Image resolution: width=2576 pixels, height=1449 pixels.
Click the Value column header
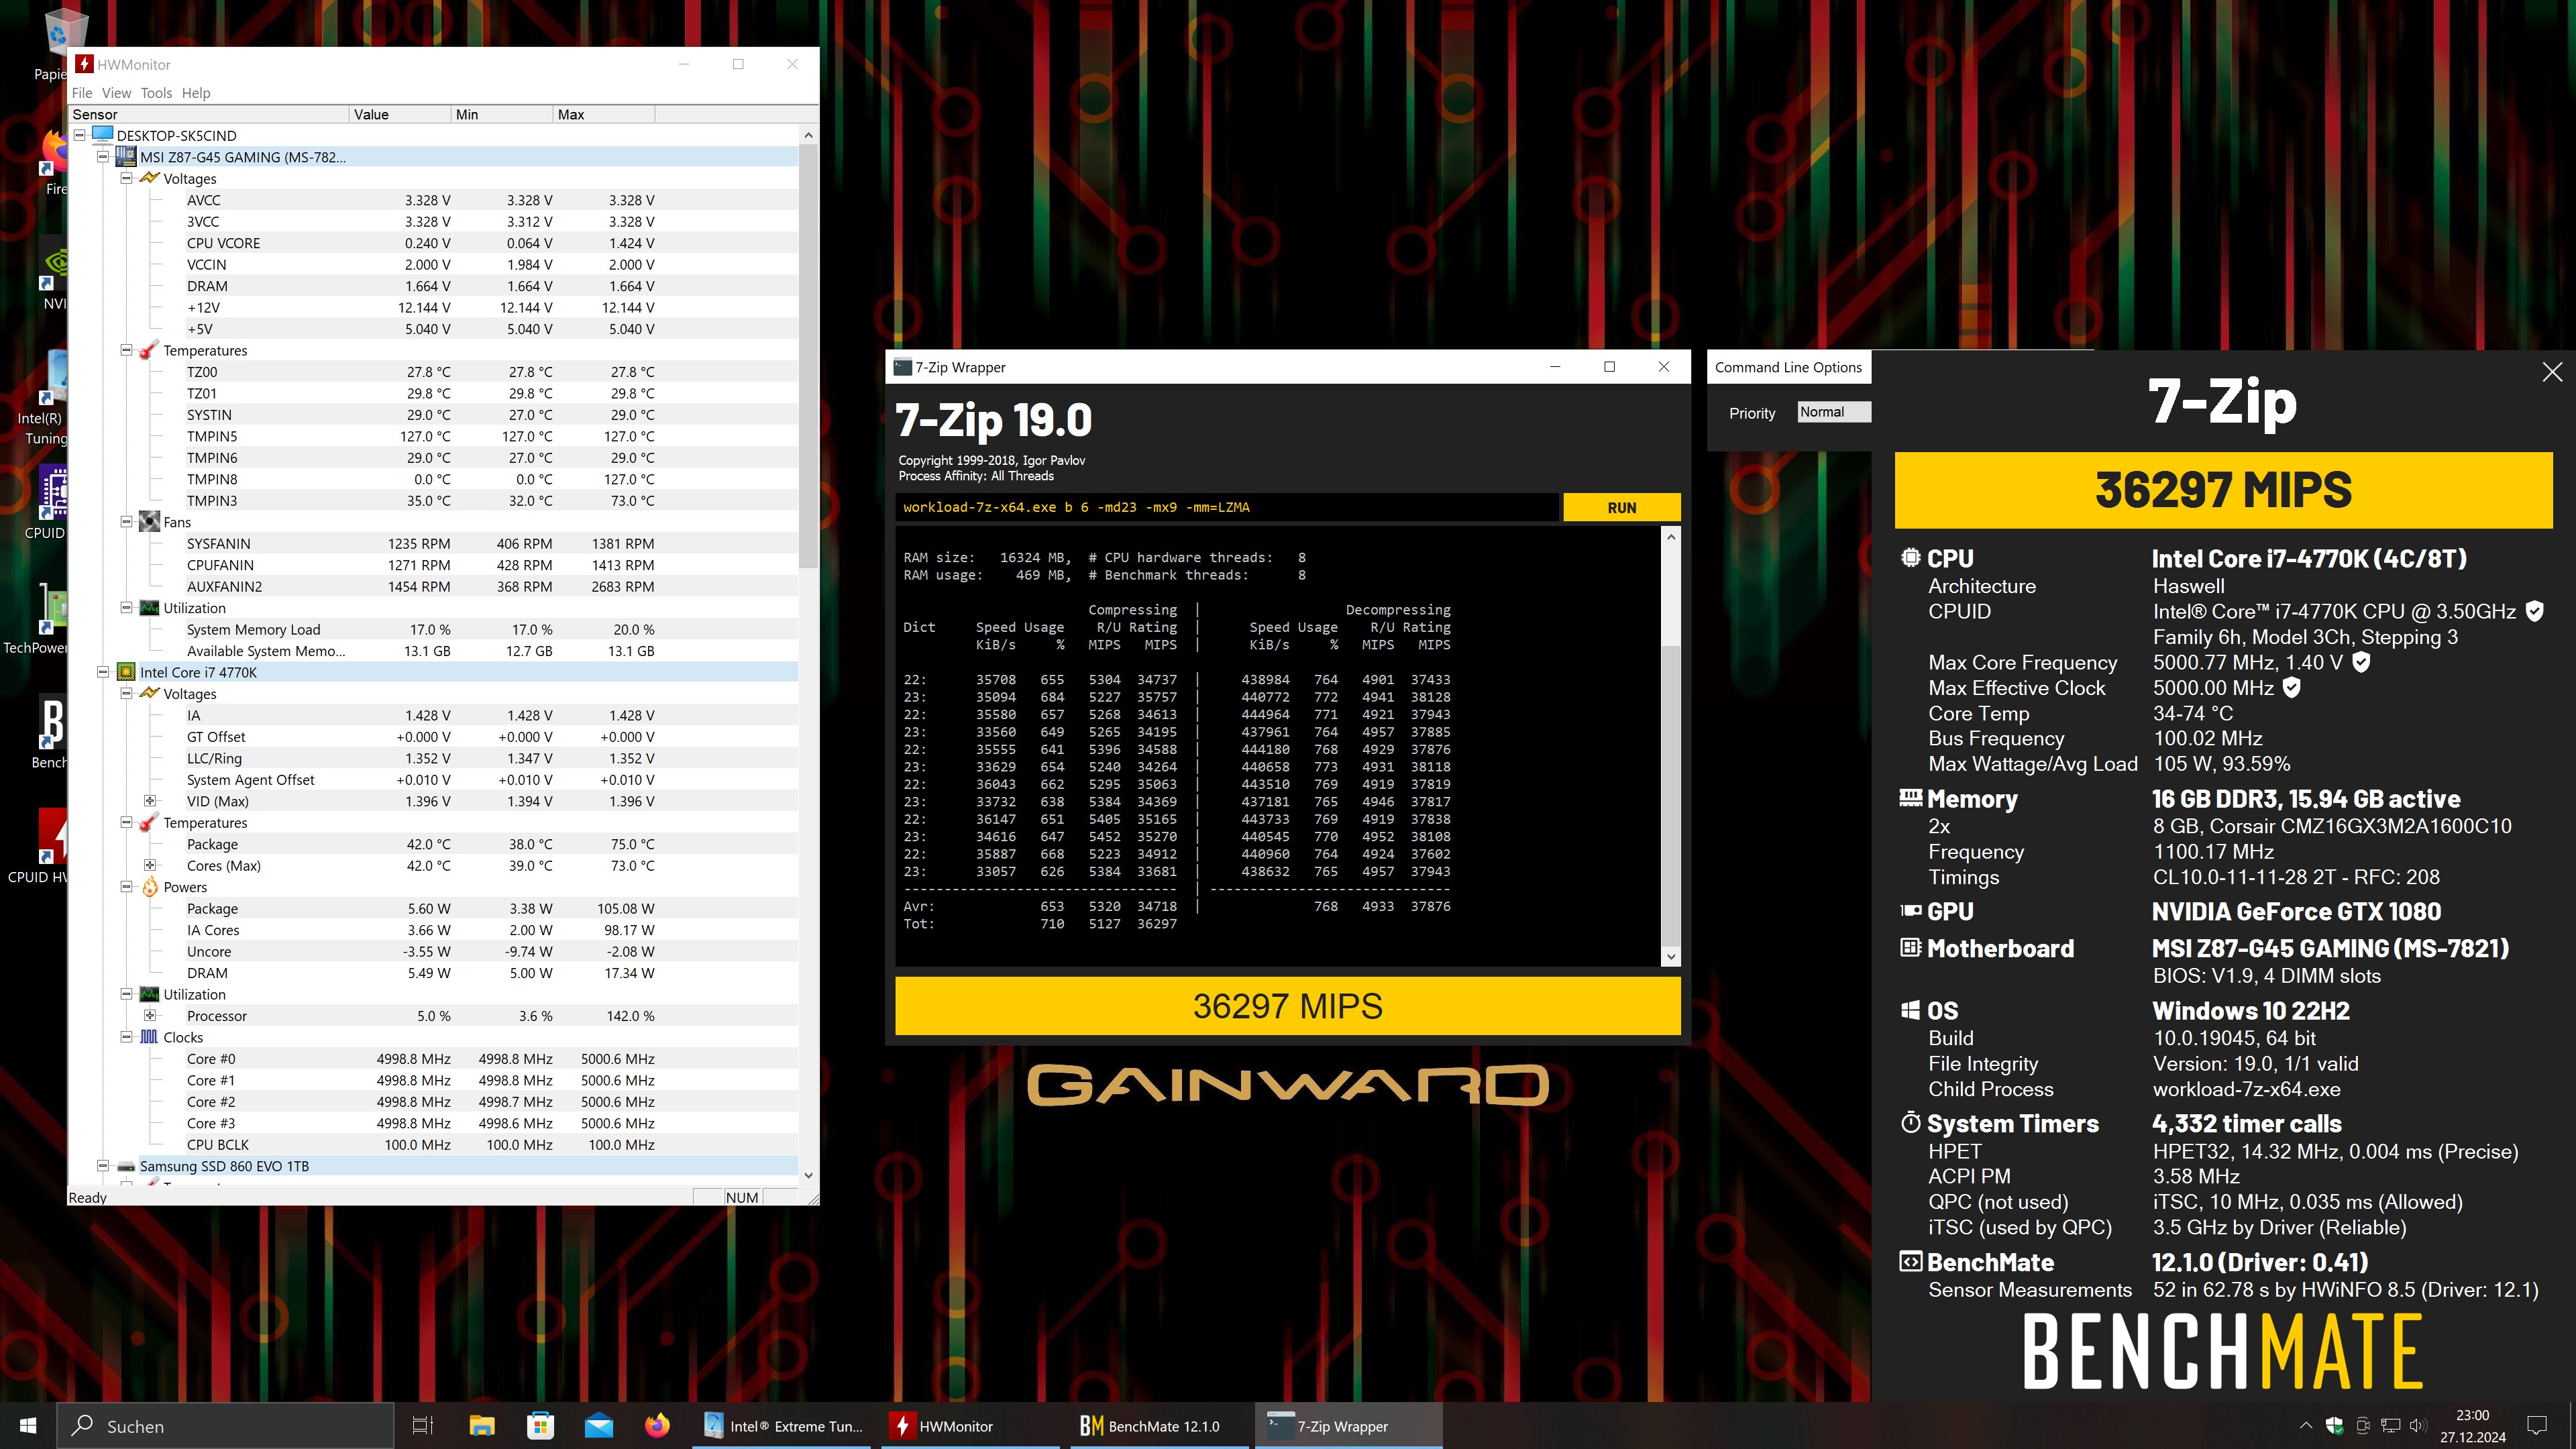click(400, 114)
